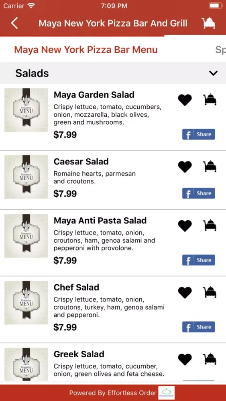Share Caesar Salad on Facebook
The height and width of the screenshot is (401, 226).
coord(199,193)
